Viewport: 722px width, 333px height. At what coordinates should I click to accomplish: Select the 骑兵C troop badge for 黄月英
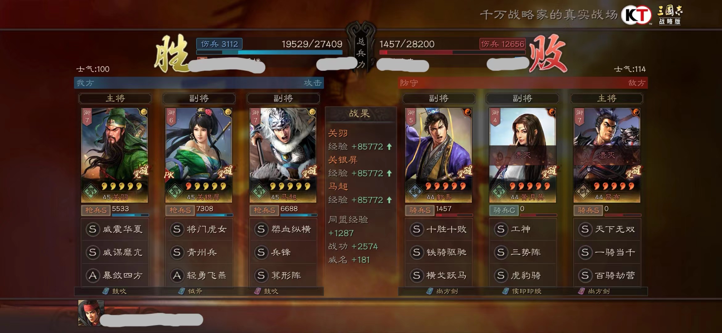(504, 210)
